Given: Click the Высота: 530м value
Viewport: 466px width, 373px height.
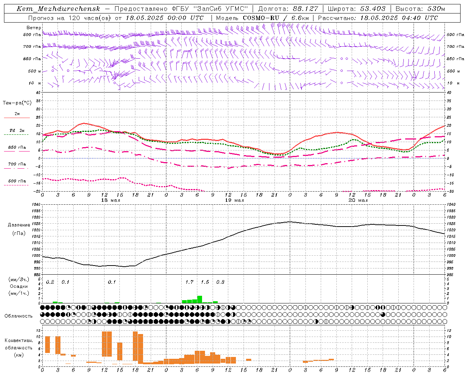Looking at the screenshot, I should [x=420, y=9].
